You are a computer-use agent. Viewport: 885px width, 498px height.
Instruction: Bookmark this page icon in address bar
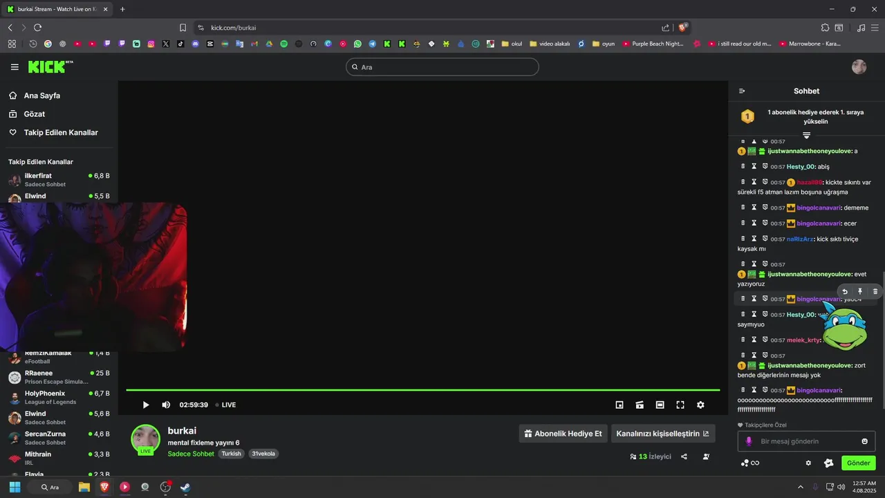[183, 28]
